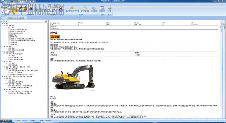Open 专用工具目录 special tools catalog
The width and height of the screenshot is (226, 123).
(x=85, y=9)
